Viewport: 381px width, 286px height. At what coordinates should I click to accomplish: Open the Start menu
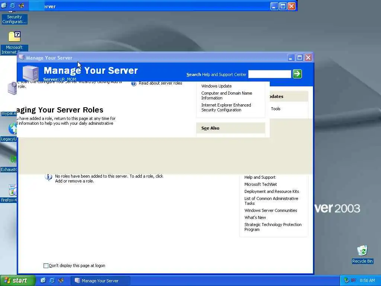[17, 280]
